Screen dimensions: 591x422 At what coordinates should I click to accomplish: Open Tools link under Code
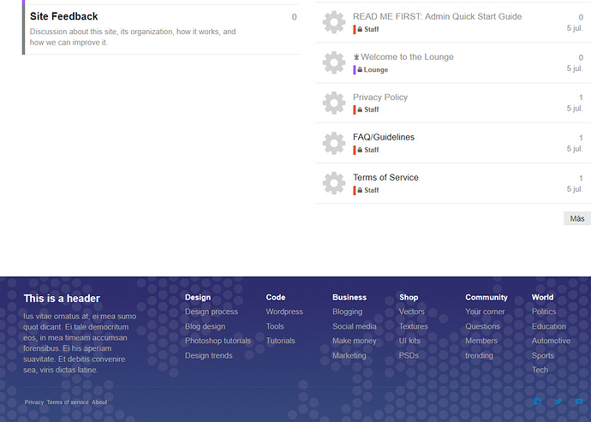(275, 326)
